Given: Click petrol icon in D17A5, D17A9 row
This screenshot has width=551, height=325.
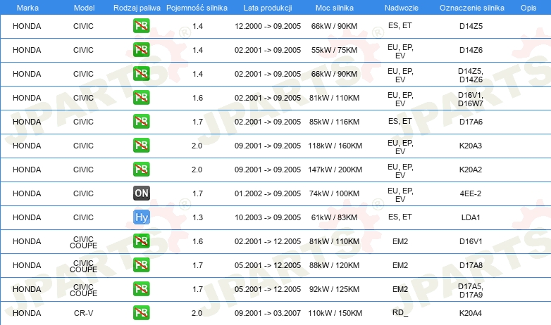Looking at the screenshot, I should [x=141, y=288].
